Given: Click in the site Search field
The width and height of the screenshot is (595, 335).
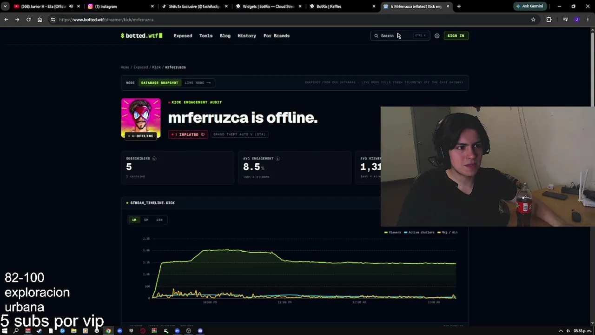Looking at the screenshot, I should coord(400,36).
